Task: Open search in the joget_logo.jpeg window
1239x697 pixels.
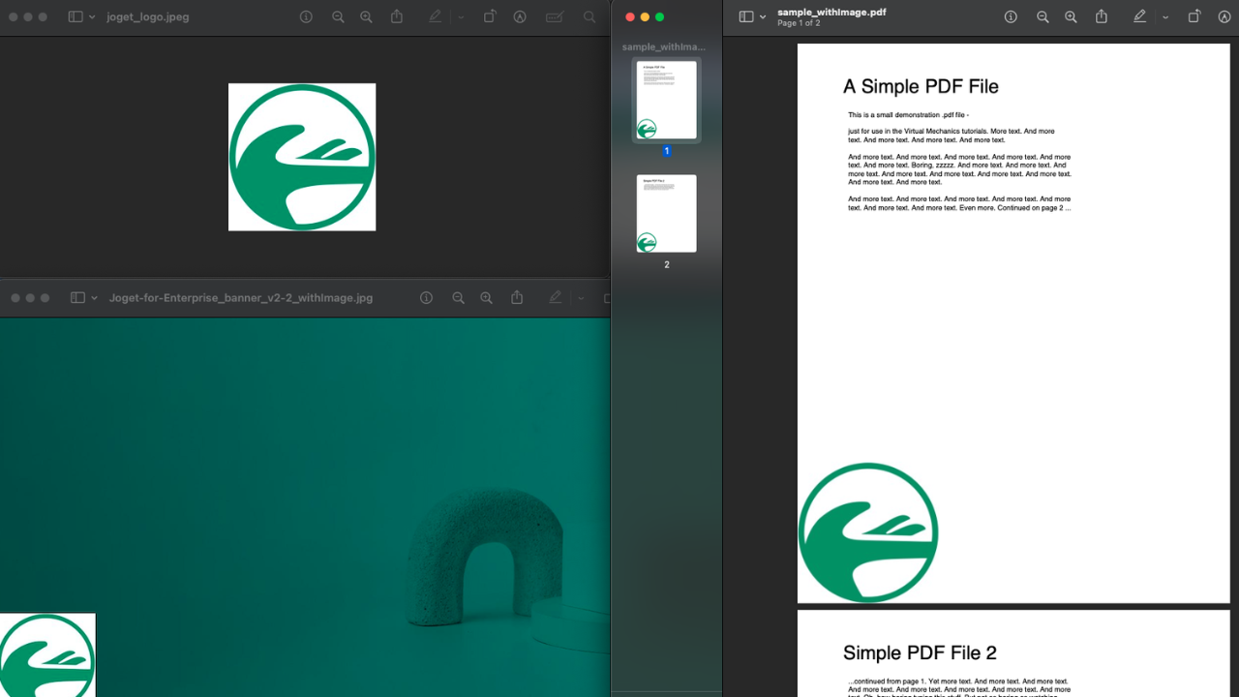Action: 589,16
